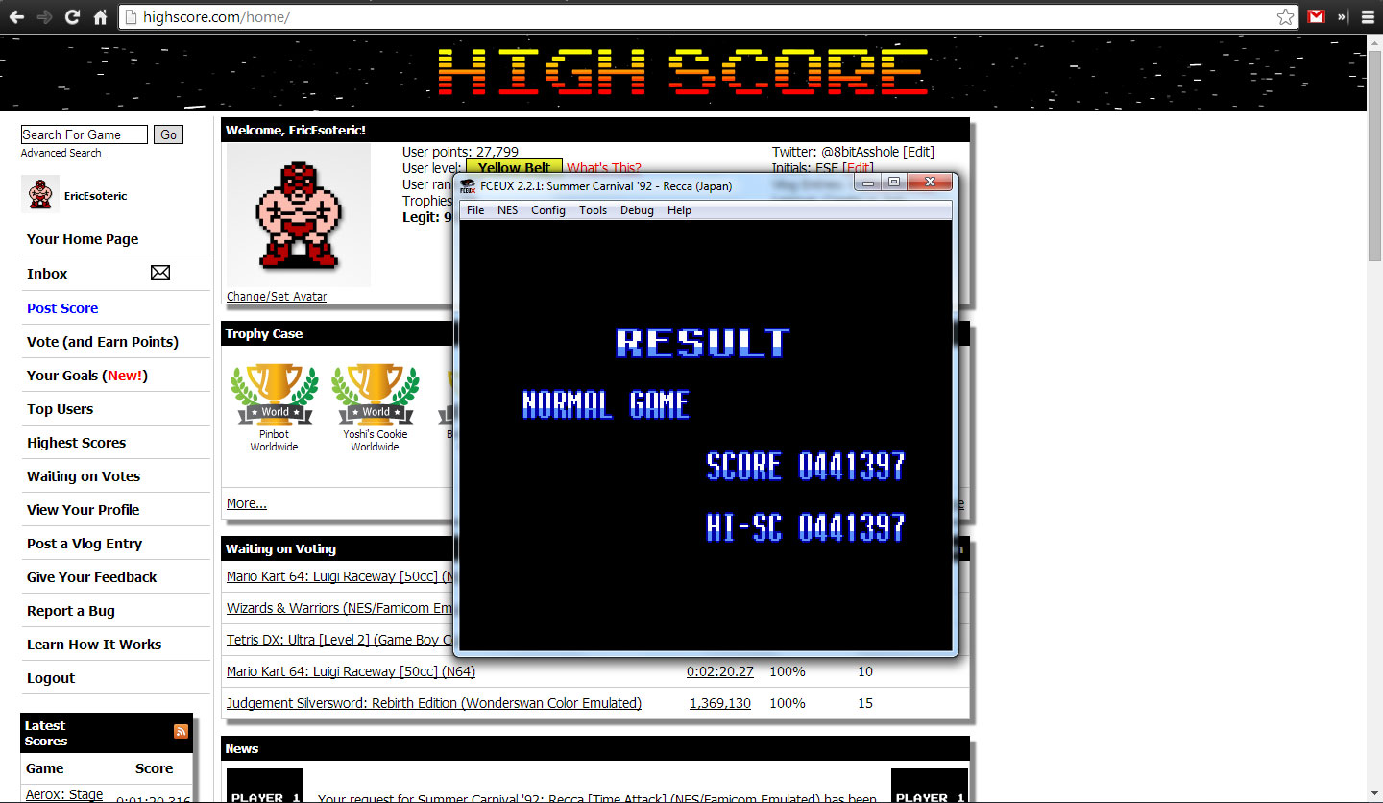Click the Advanced Search link
The image size is (1383, 803).
[61, 153]
